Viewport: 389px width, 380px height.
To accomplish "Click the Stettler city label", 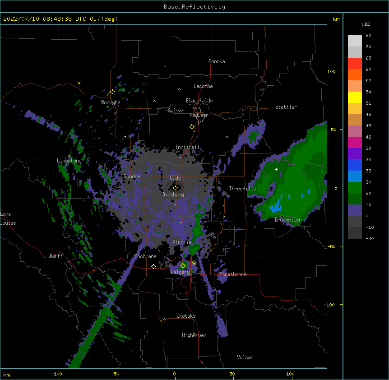I will [286, 107].
